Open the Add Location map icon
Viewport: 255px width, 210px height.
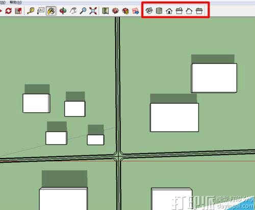[x=106, y=11]
